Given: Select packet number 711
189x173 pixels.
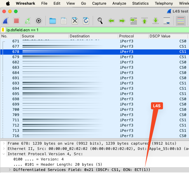Looking at the screenshot, I should pos(94,120).
